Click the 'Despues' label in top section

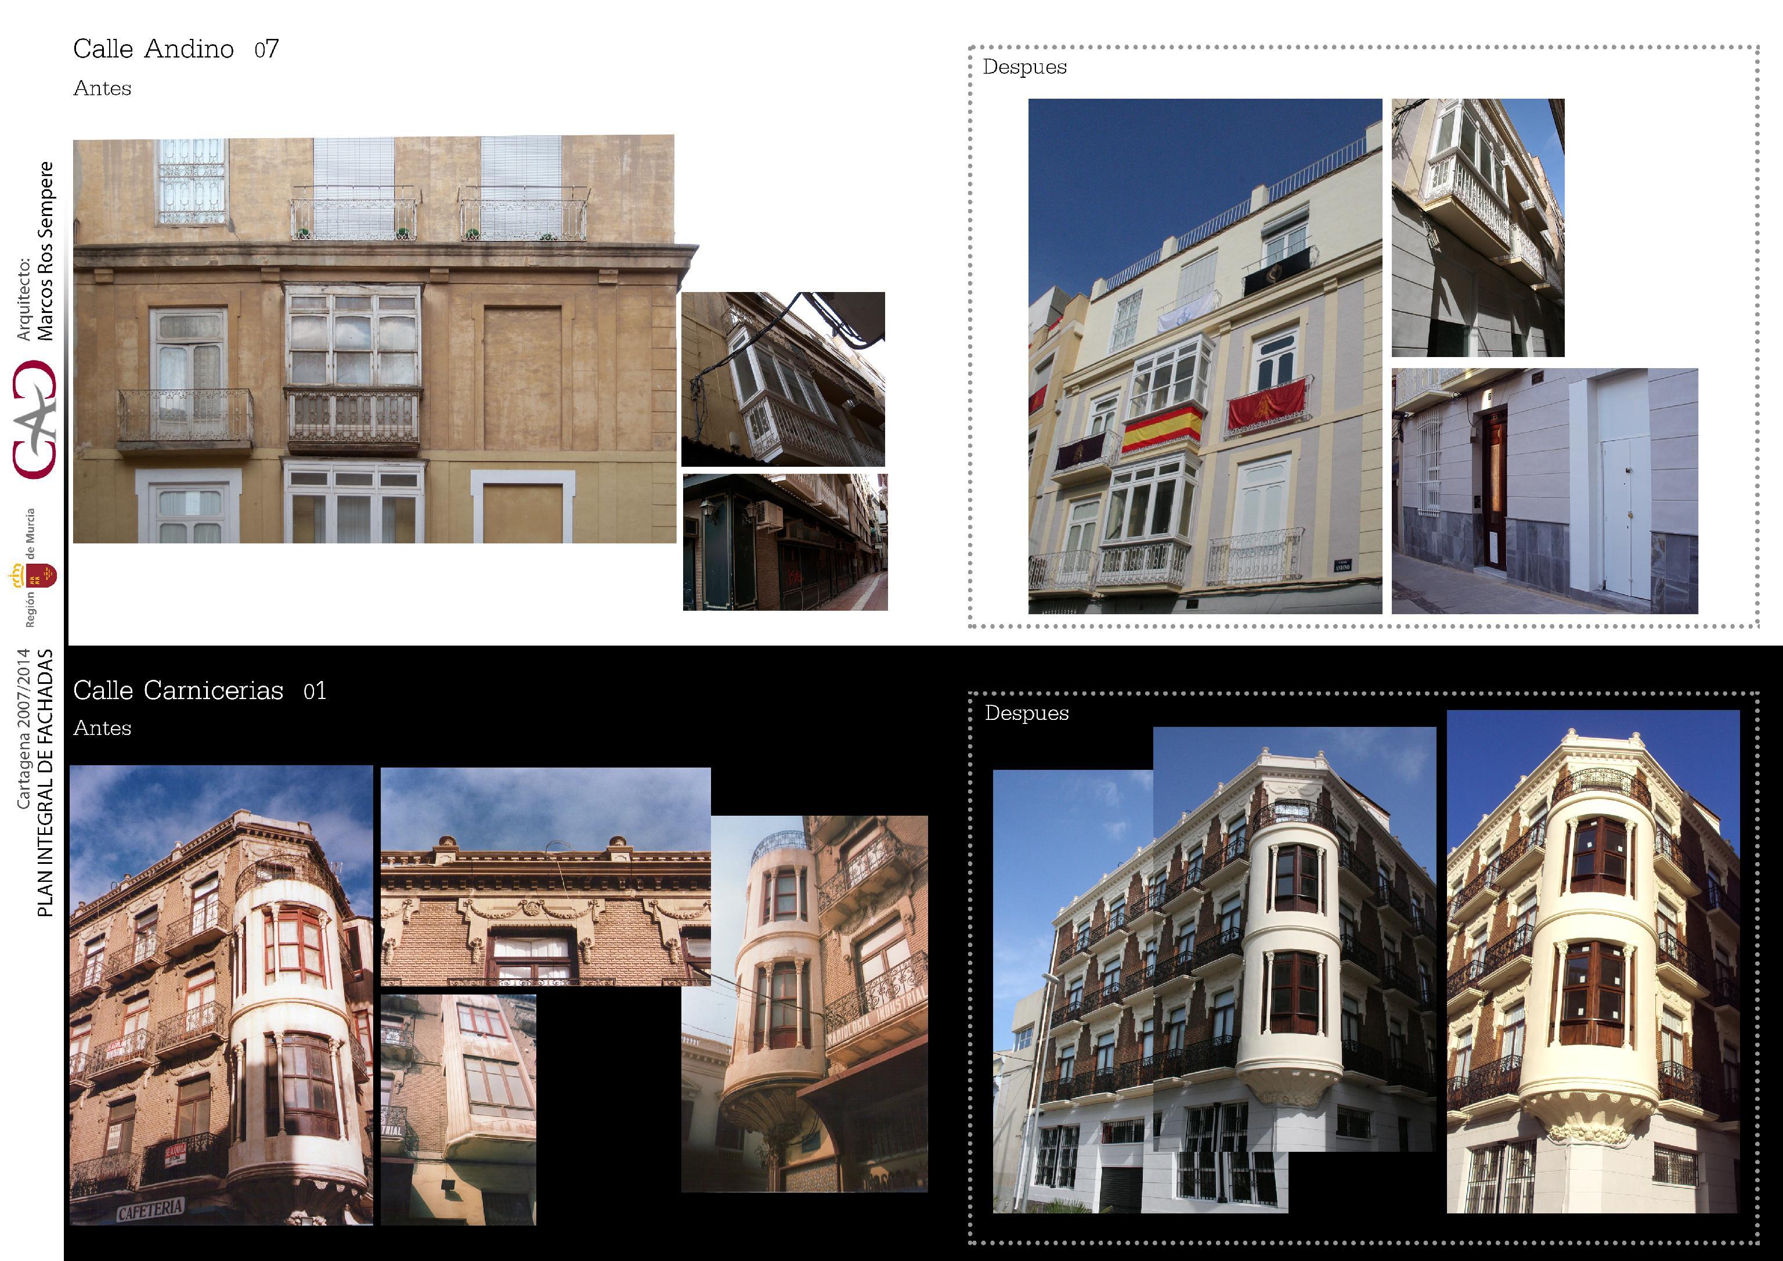[1024, 67]
